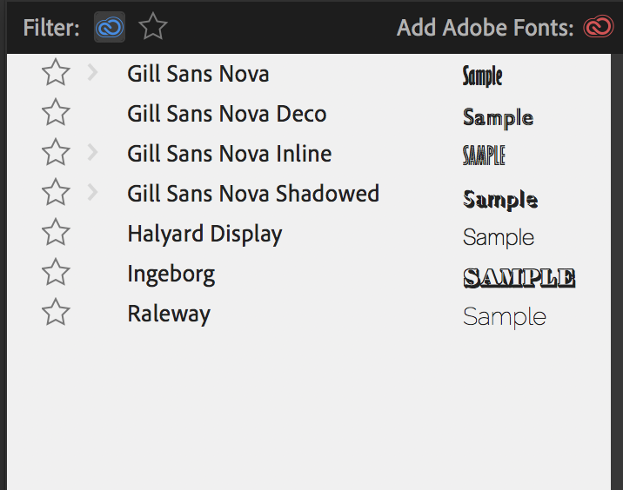
Task: Favorite the Gill Sans Nova font star
Action: [x=56, y=73]
